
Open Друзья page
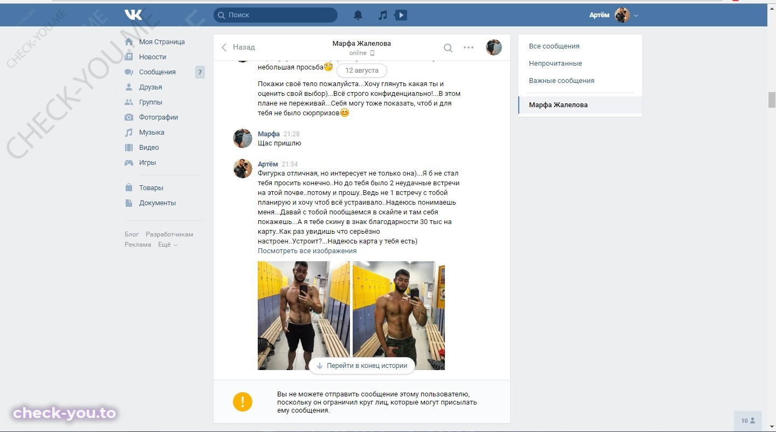(x=150, y=87)
